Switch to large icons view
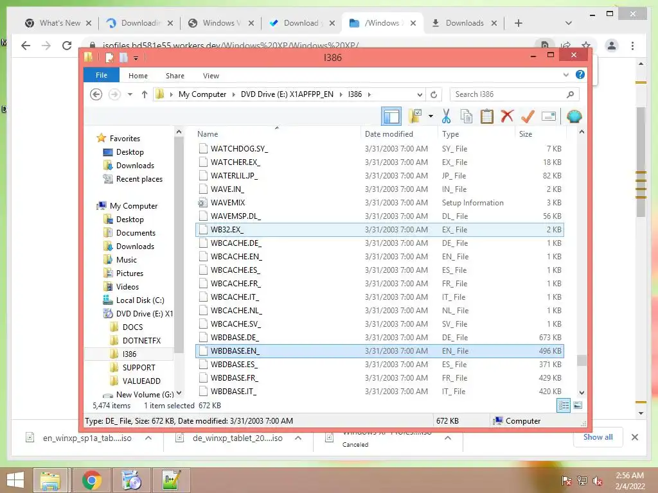This screenshot has width=658, height=493. pos(578,405)
